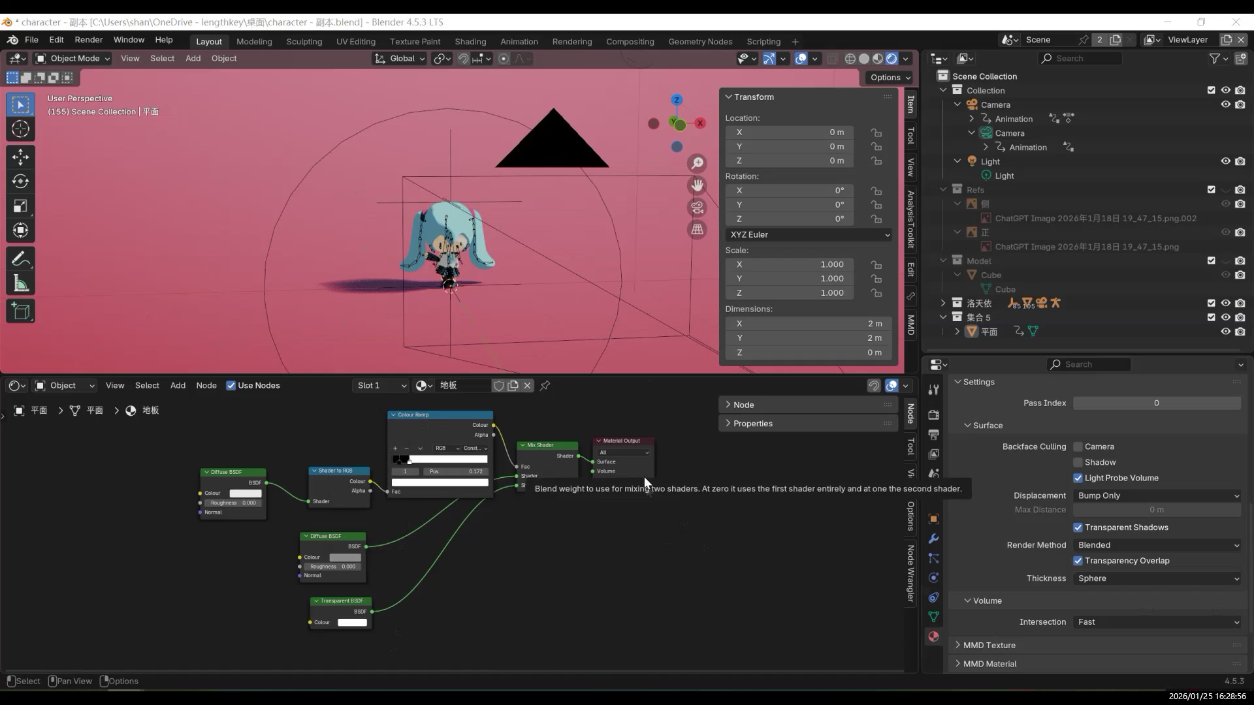Select the Move tool in viewport toolbar
Viewport: 1254px width, 705px height.
[20, 157]
